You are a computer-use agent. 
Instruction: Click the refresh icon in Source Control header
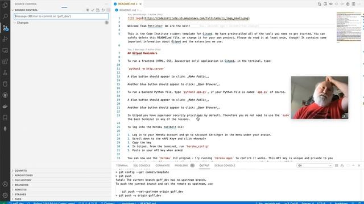click(x=103, y=10)
